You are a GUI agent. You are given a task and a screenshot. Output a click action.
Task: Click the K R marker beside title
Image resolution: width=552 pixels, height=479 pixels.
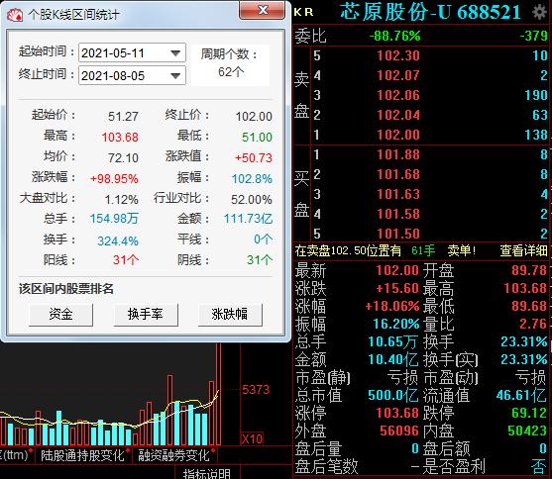click(303, 12)
